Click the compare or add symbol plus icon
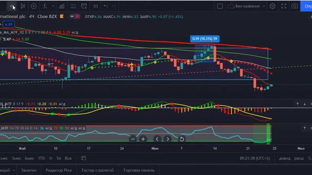The image size is (312, 175). coord(34,6)
